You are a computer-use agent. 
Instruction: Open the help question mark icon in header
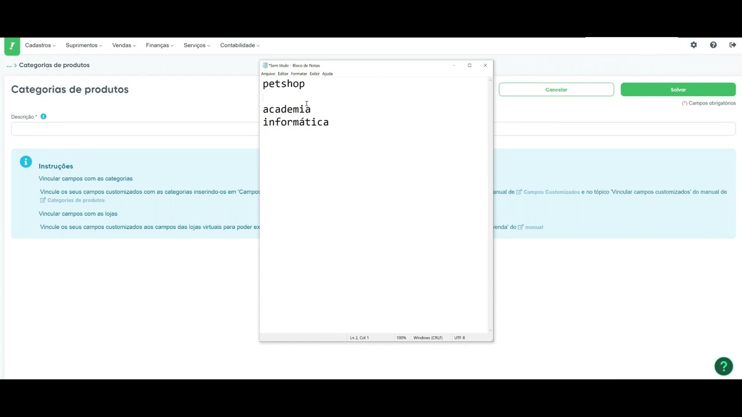[713, 45]
